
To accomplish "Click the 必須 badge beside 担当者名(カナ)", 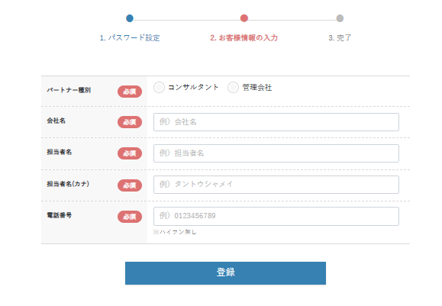I will 130,185.
